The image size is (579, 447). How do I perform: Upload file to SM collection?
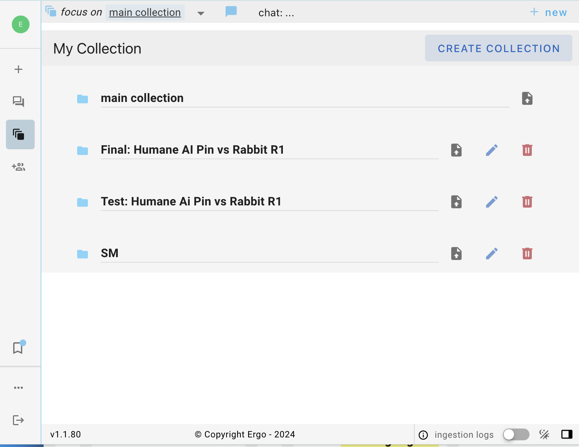coord(456,254)
